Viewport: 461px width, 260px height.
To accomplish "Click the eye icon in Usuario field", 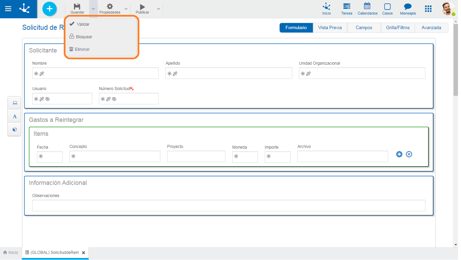I will point(47,99).
